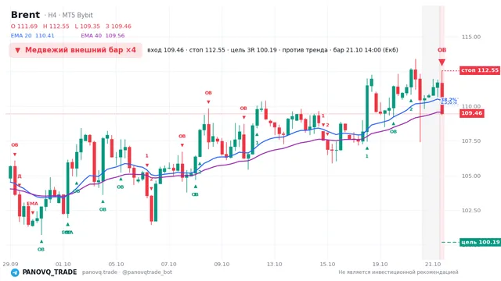
Task: Open the PANOVQ_TRADE channel name
Action: click(49, 272)
